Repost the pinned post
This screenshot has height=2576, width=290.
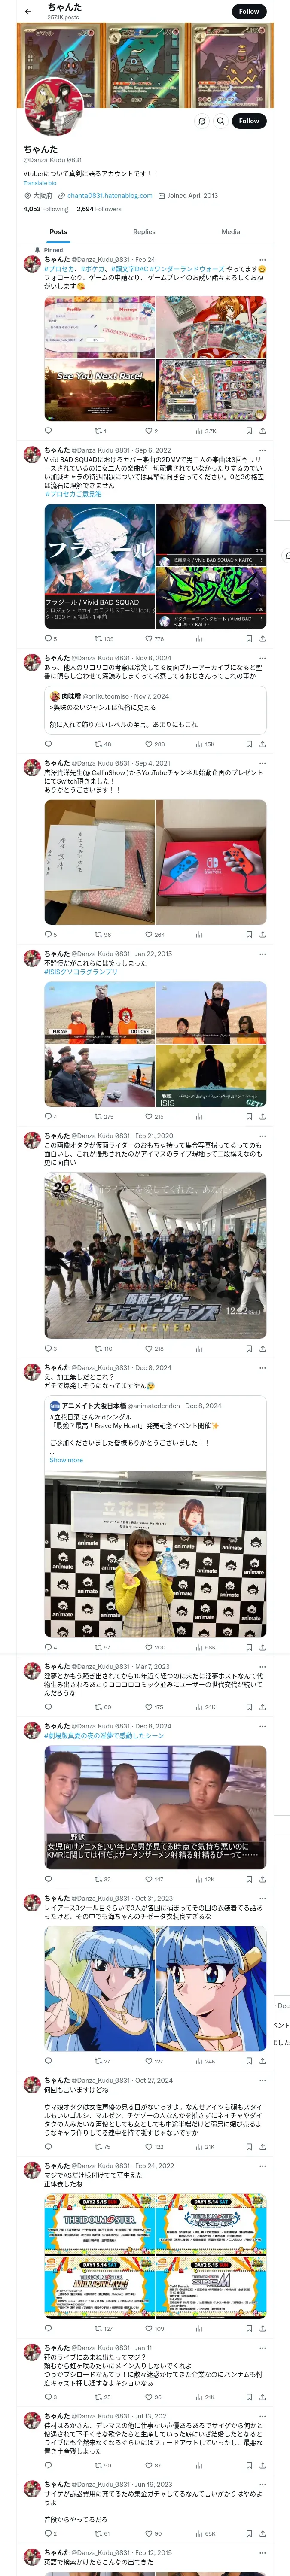point(99,431)
